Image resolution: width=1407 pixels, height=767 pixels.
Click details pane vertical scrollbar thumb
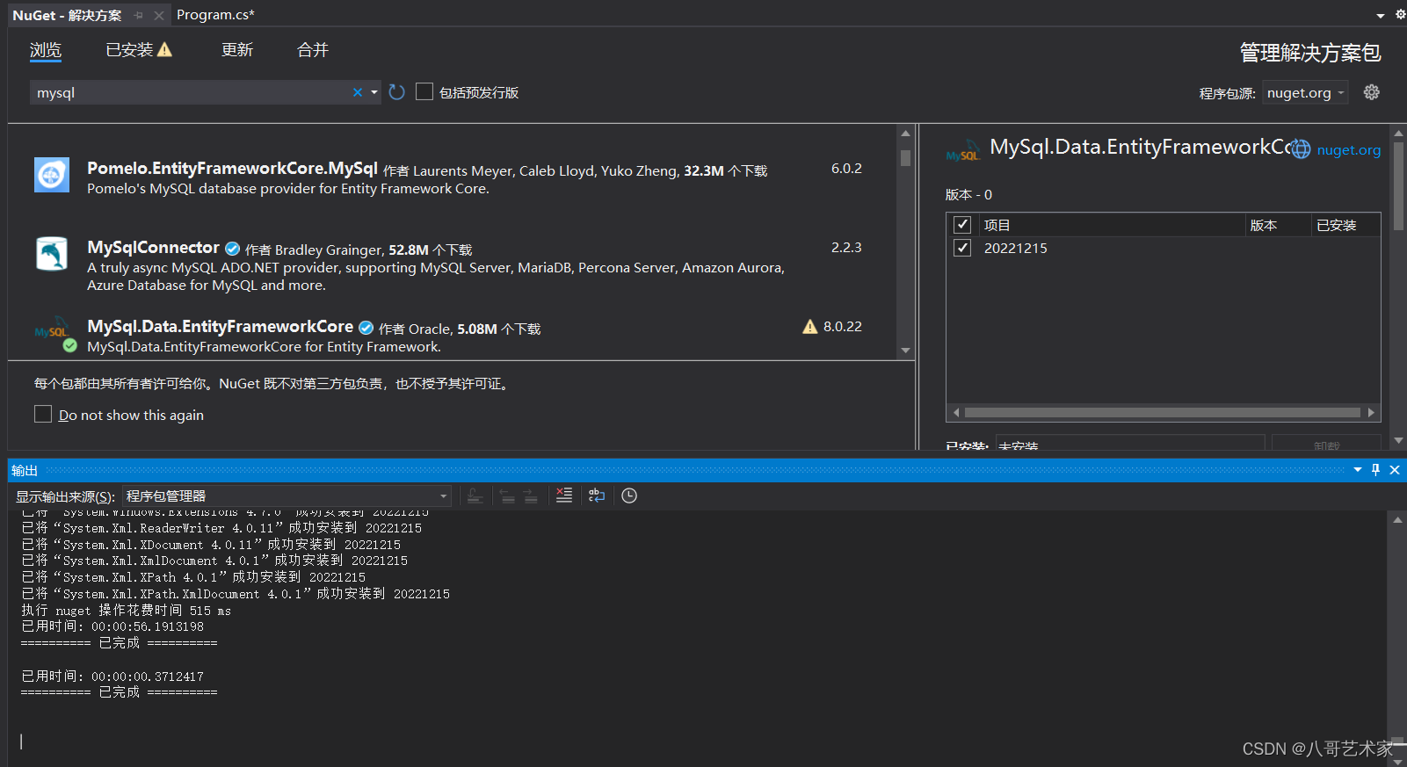1399,185
